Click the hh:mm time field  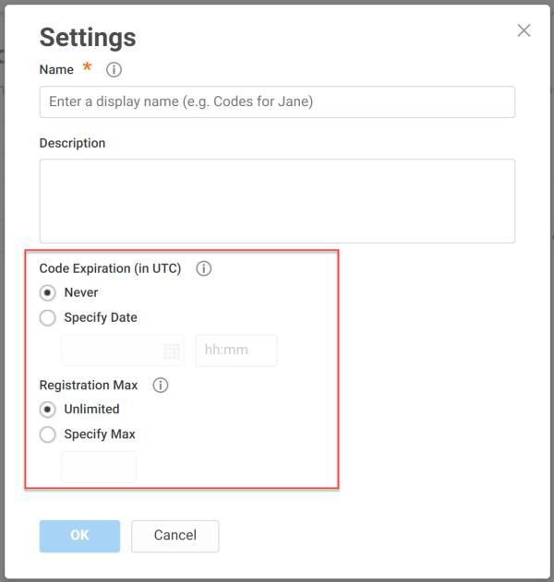[x=235, y=351]
